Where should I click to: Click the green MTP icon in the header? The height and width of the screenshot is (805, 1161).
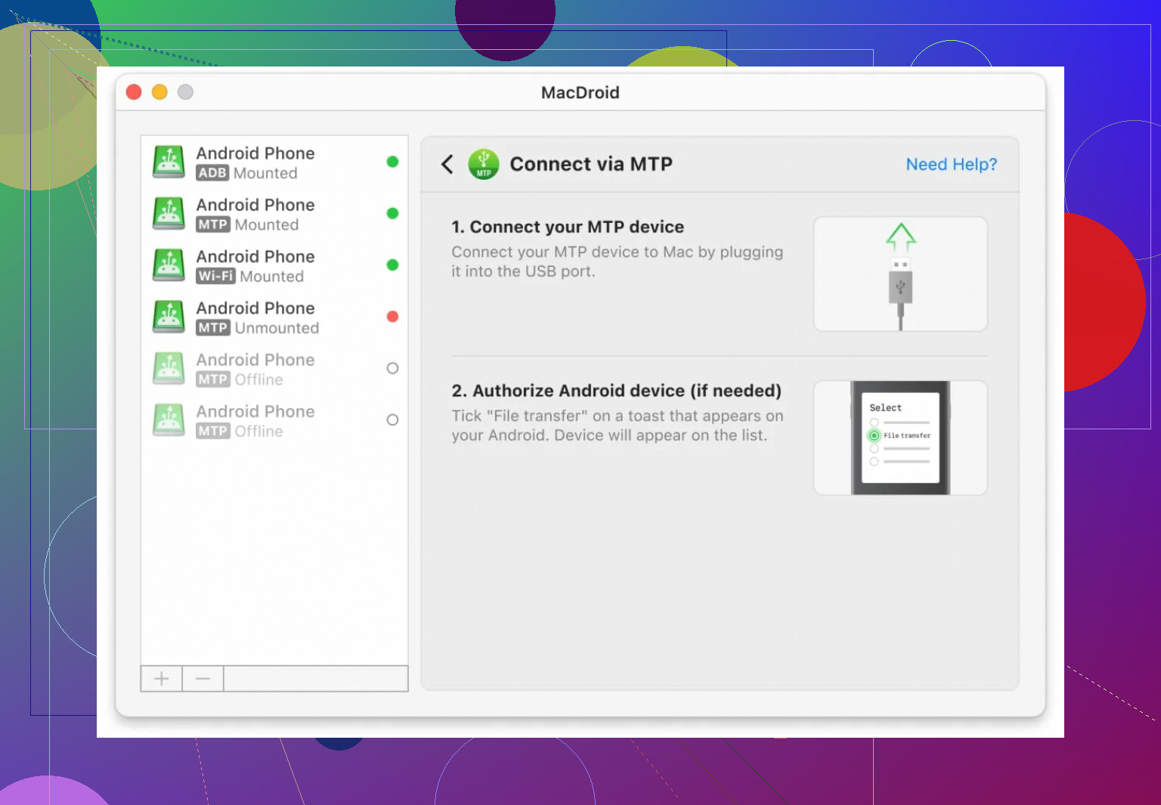coord(484,164)
